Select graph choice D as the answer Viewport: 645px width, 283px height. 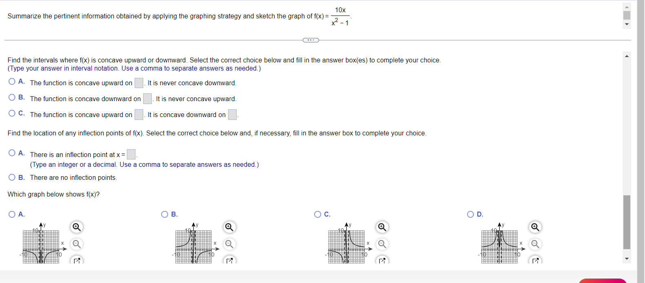[x=470, y=214]
